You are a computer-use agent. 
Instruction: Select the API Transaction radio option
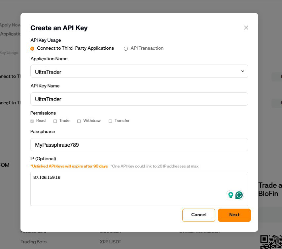click(x=126, y=48)
